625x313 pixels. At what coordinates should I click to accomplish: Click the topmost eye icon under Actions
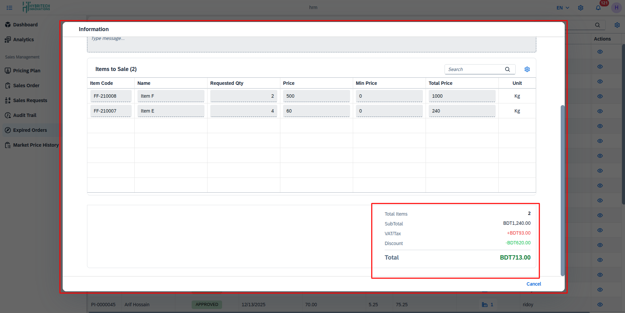(x=600, y=52)
